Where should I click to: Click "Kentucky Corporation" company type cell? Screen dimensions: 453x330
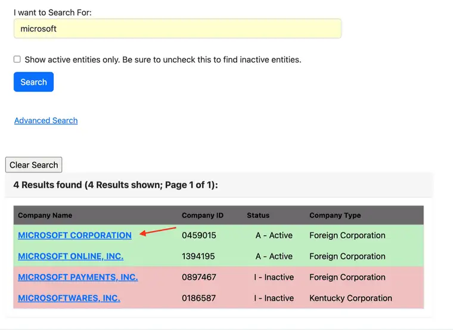[x=350, y=298]
